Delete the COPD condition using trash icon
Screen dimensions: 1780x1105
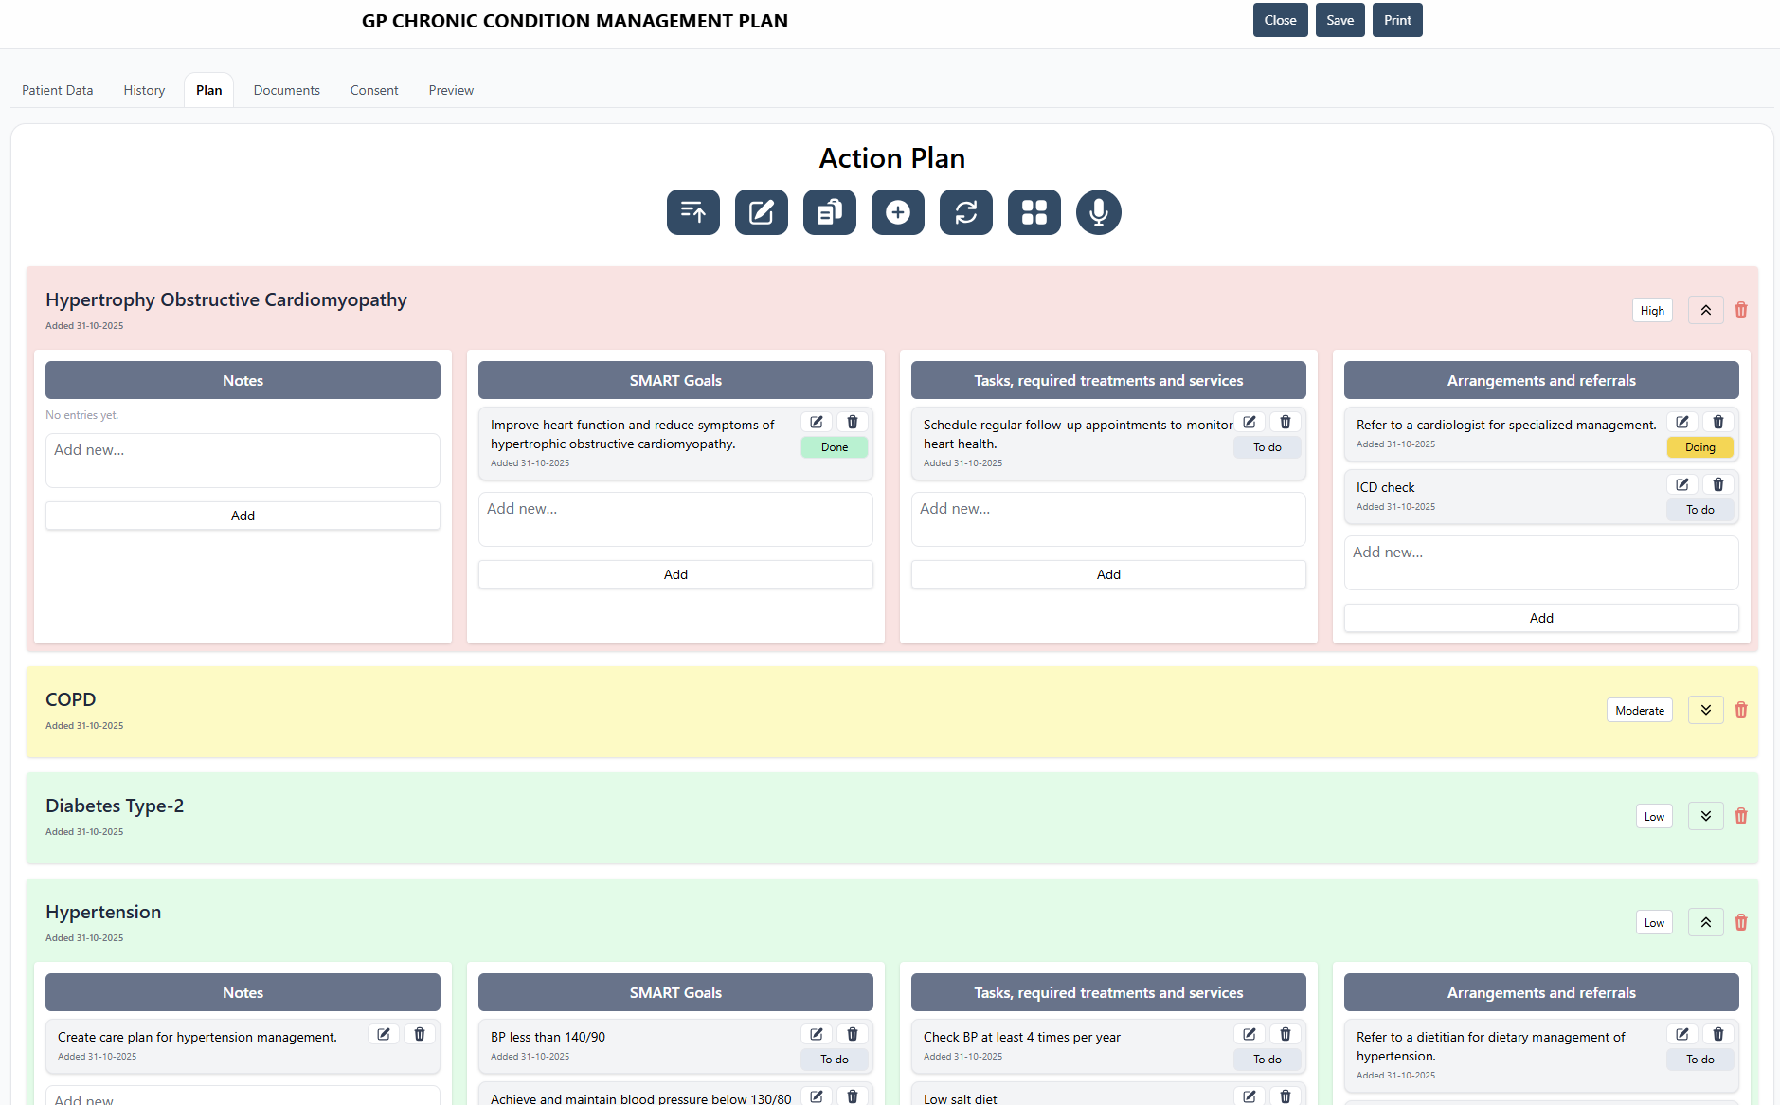click(x=1741, y=709)
